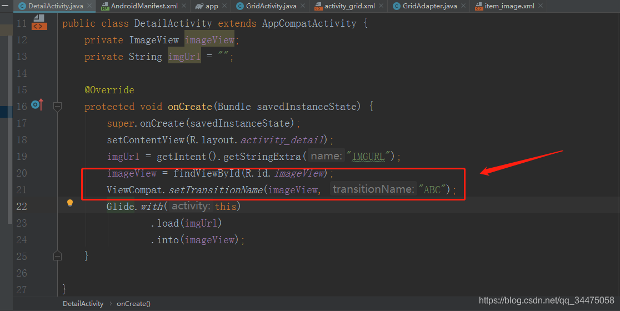Screen dimensions: 620x311
Task: Select DetailActivity in the breadcrumb bar
Action: point(83,303)
